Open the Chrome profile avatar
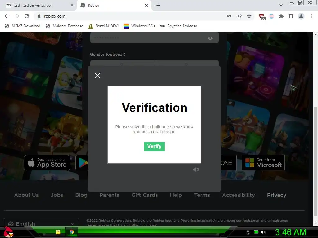 click(x=301, y=16)
